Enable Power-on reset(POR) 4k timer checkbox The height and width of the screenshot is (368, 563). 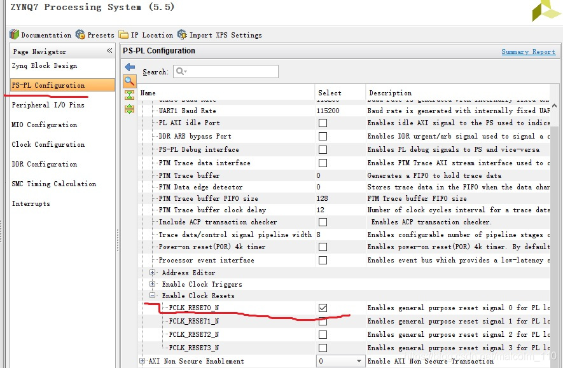click(x=323, y=247)
